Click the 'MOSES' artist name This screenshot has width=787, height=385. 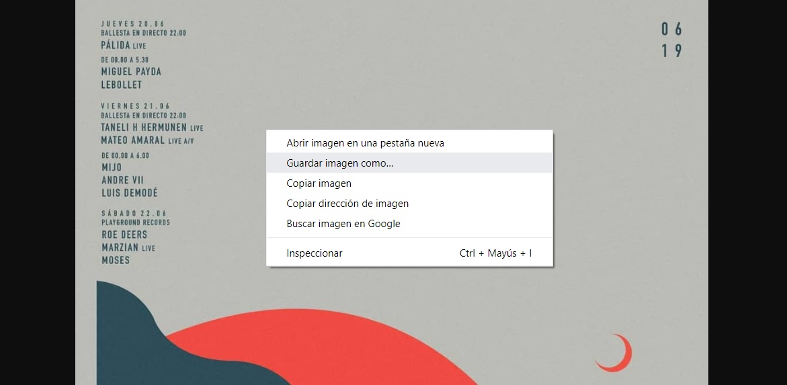click(116, 260)
